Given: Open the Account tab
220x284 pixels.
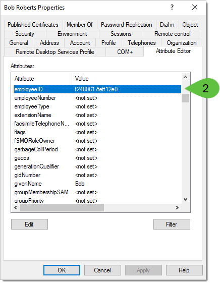Looking at the screenshot, I should [x=80, y=43].
